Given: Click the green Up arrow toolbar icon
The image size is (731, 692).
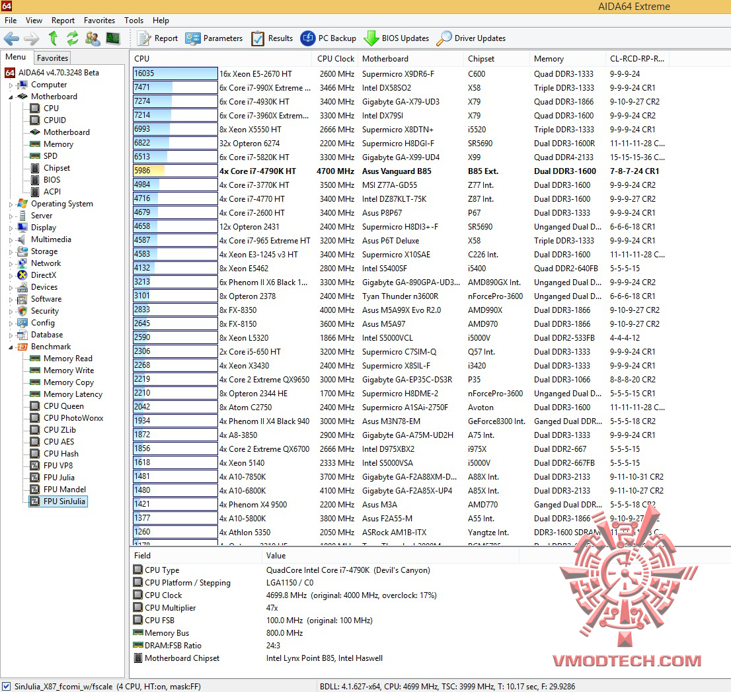Looking at the screenshot, I should click(53, 38).
